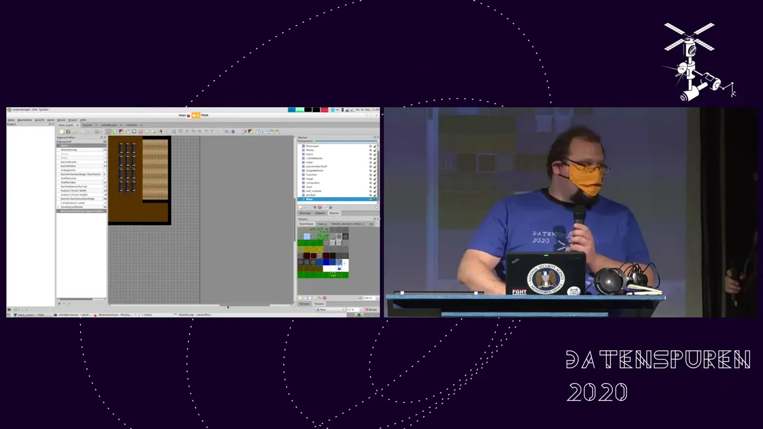
Task: Hide the stairs layer
Action: coord(370,154)
